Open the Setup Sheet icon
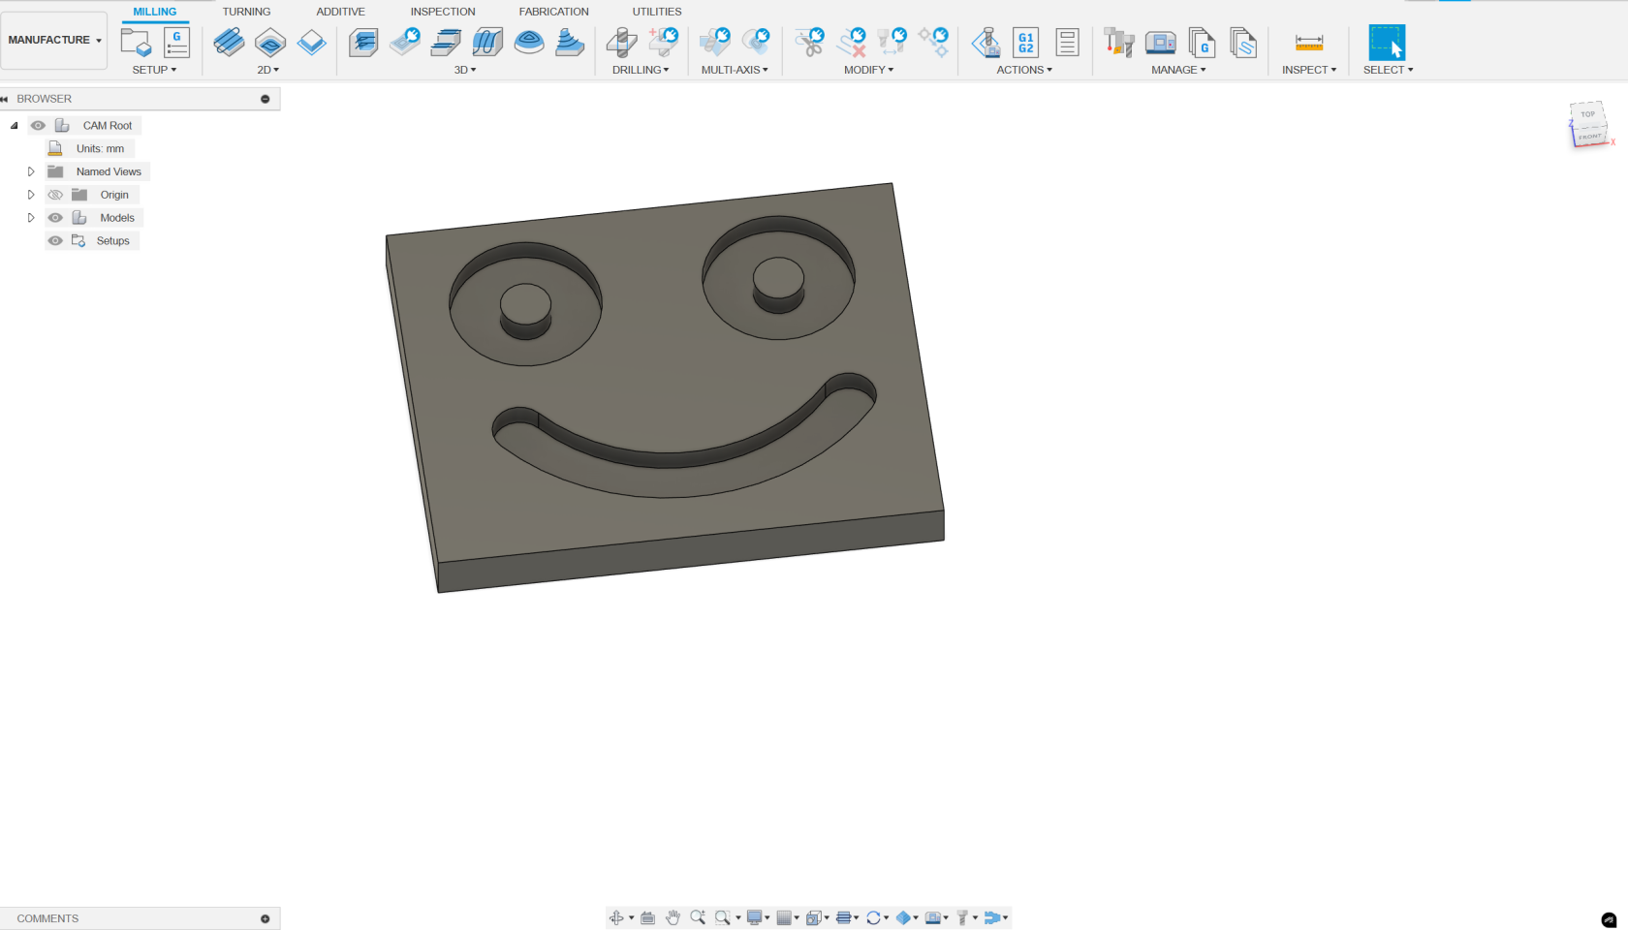 pos(1067,43)
